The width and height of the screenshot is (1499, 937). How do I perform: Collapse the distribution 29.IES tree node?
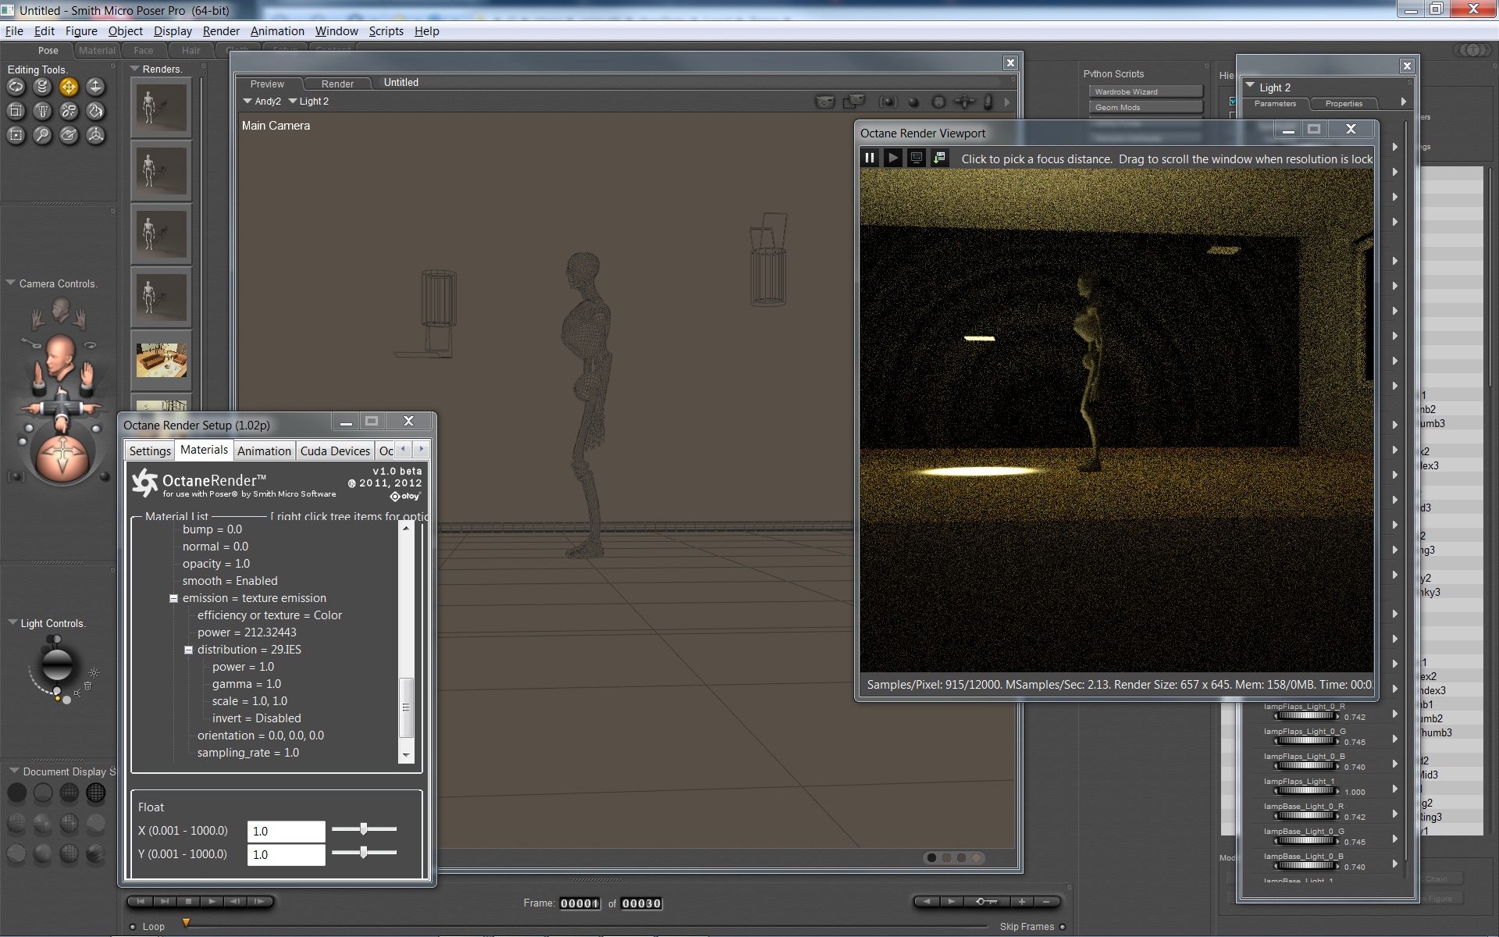(x=188, y=650)
